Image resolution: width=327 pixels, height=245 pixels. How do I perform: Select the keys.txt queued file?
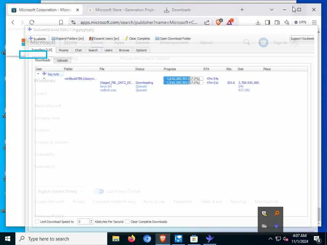click(x=106, y=86)
